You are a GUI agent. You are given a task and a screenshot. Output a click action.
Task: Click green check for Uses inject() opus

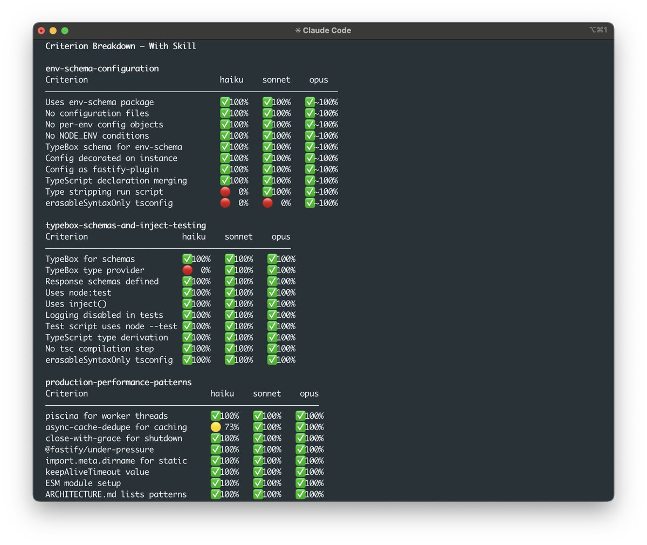tap(272, 304)
